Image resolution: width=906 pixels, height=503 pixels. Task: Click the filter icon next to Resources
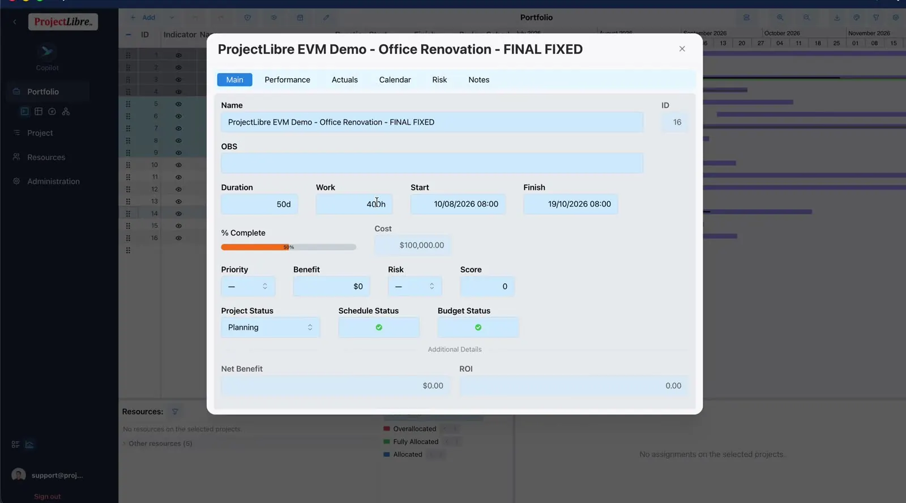point(175,412)
